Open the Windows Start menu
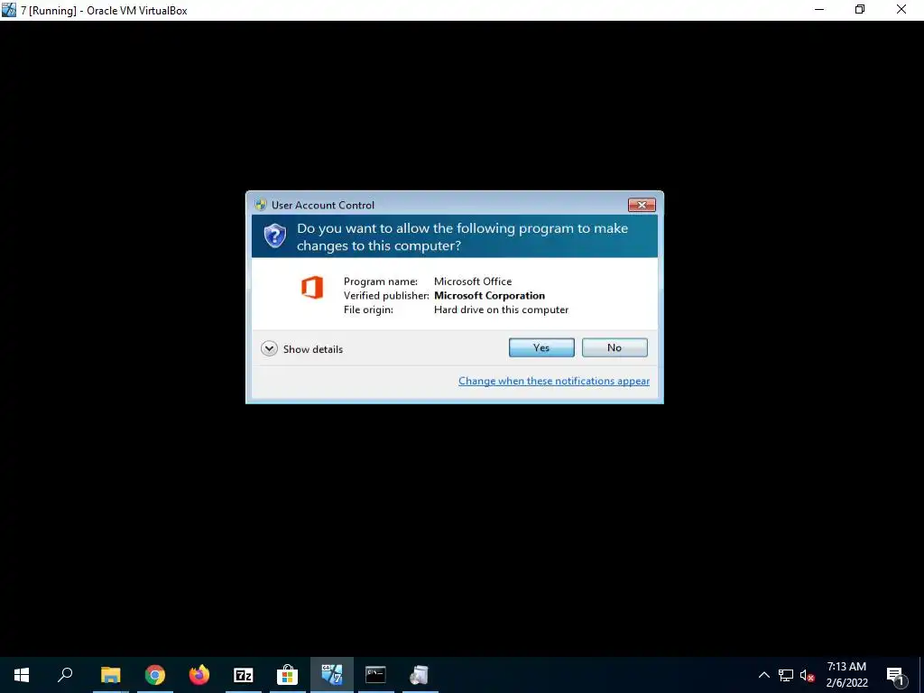This screenshot has height=693, width=924. point(22,675)
